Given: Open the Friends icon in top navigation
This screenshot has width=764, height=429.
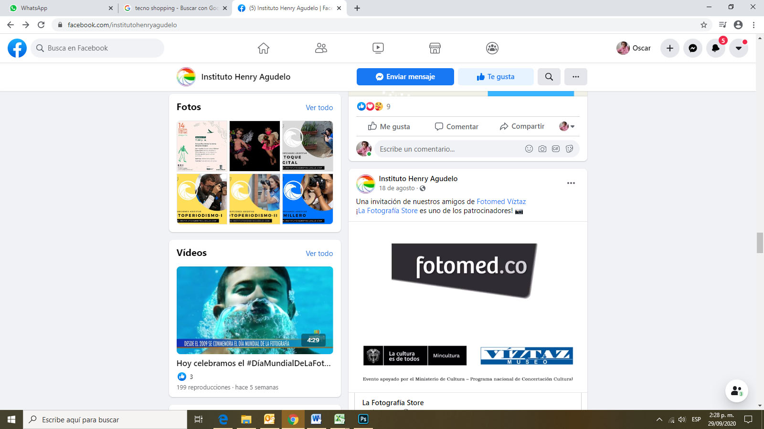Looking at the screenshot, I should (x=321, y=48).
